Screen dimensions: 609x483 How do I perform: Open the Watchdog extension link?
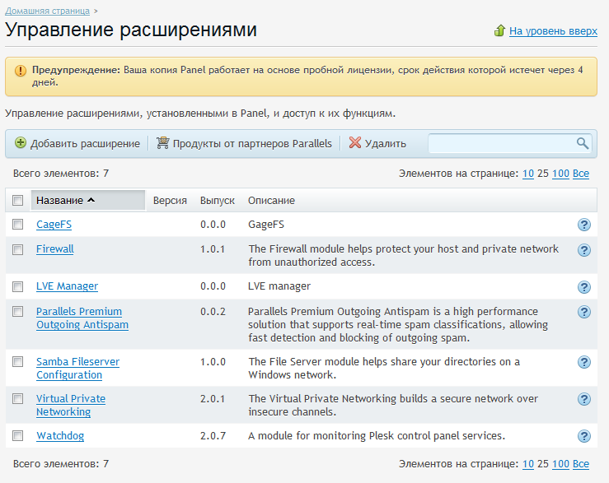(x=60, y=436)
